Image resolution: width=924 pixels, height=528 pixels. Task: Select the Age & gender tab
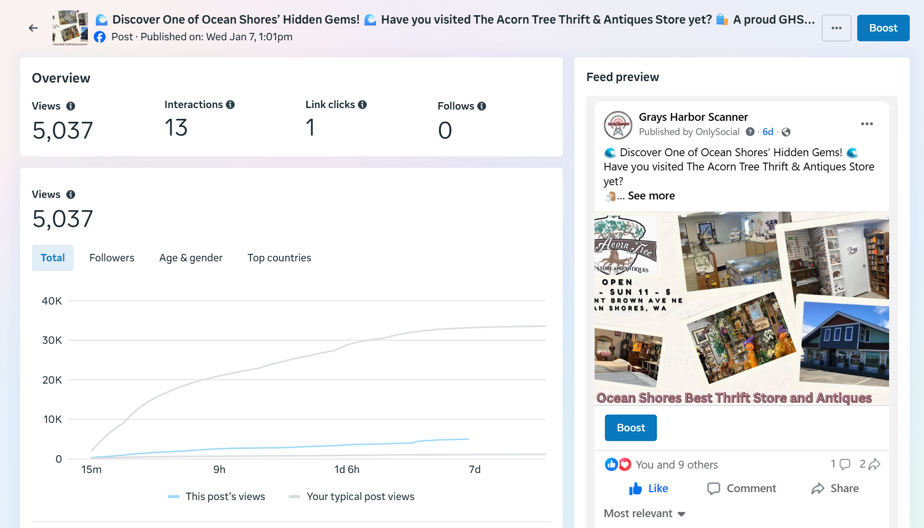point(190,258)
